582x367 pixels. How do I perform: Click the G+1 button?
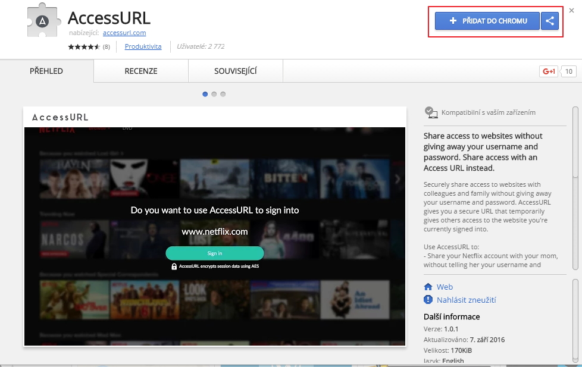click(x=549, y=71)
